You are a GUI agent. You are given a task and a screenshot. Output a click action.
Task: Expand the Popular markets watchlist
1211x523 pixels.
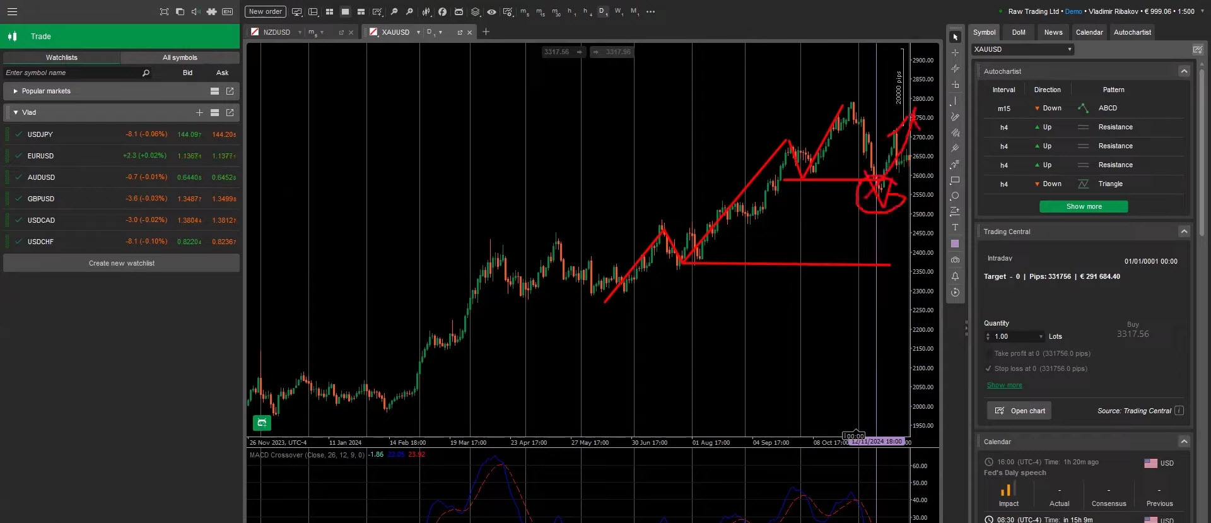[16, 91]
